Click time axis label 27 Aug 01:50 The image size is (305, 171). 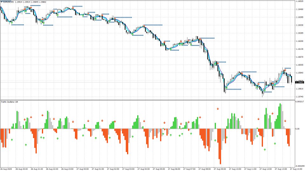pos(98,169)
